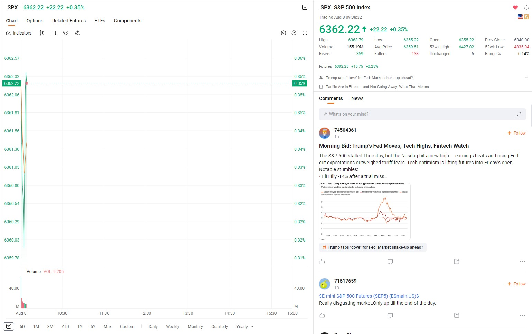Open the Yearly interval dropdown
Viewport: 532px width, 334px height.
[245, 327]
